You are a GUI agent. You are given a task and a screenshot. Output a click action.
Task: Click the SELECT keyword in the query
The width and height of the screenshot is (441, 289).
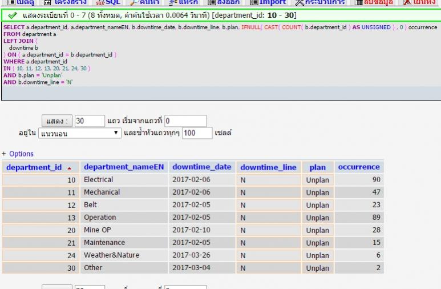14,27
